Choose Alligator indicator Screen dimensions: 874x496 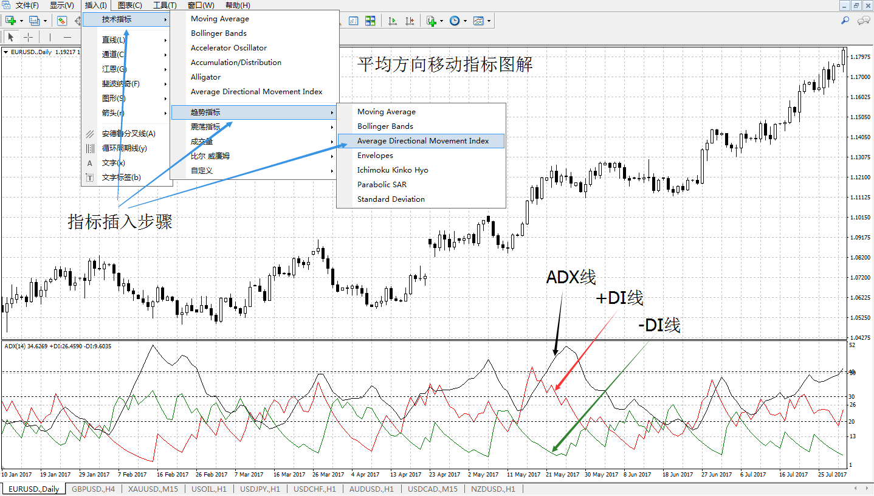[x=255, y=77]
